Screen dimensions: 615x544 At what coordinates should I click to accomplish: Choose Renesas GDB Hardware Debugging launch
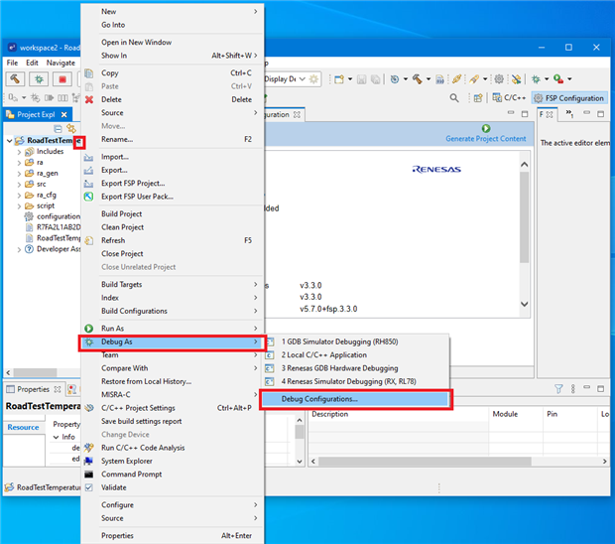point(339,367)
